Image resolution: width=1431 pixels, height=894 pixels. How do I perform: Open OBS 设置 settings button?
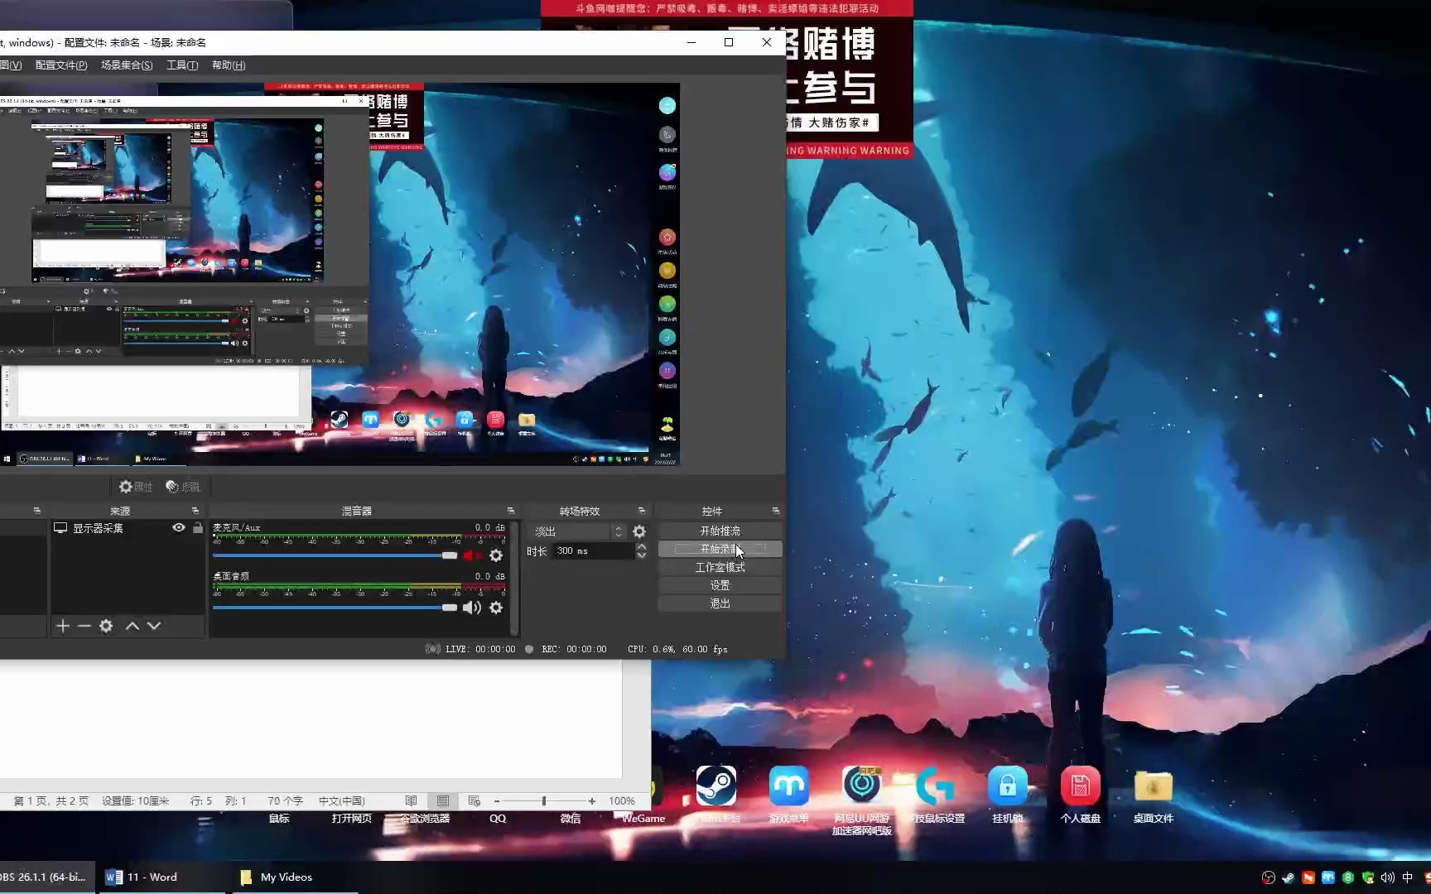coord(720,585)
